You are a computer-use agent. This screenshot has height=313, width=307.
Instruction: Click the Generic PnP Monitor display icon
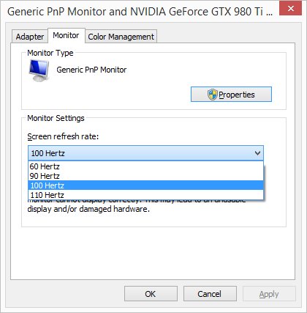click(39, 70)
